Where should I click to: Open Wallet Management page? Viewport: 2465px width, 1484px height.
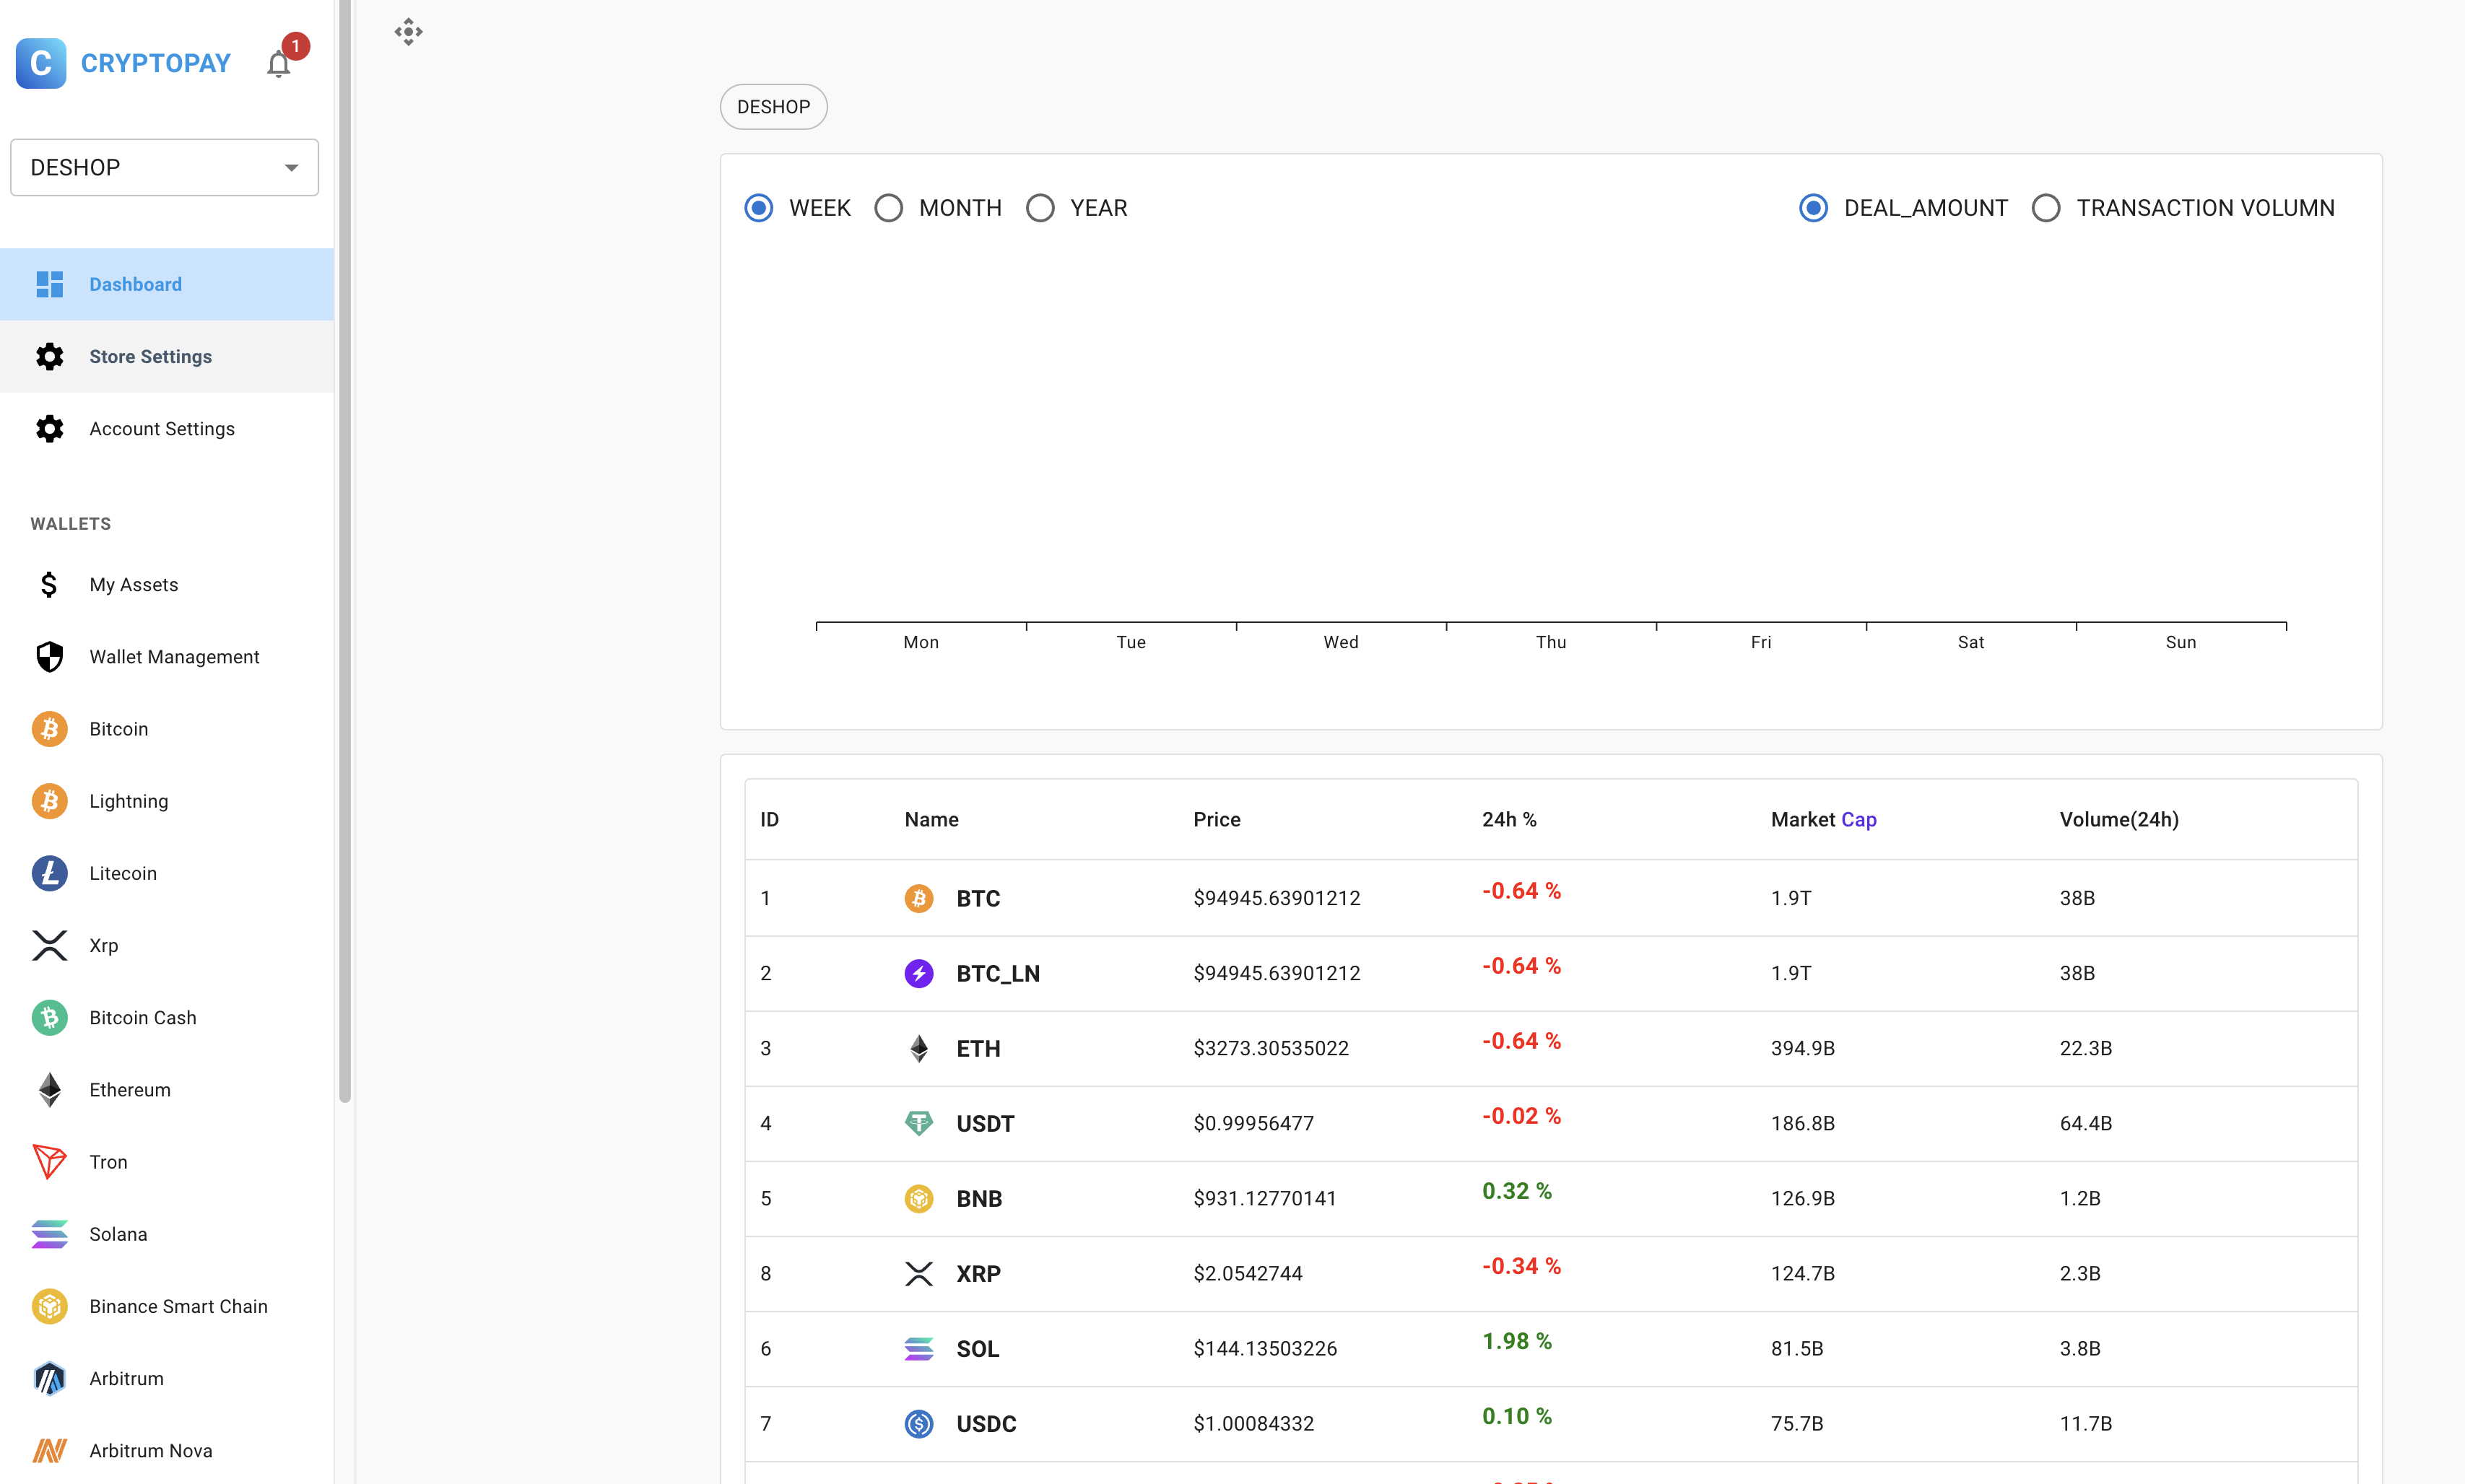(167, 656)
